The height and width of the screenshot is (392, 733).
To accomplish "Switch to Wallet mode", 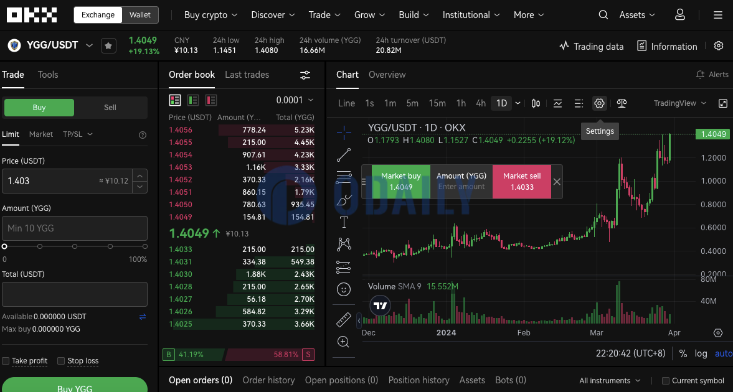I will [140, 15].
